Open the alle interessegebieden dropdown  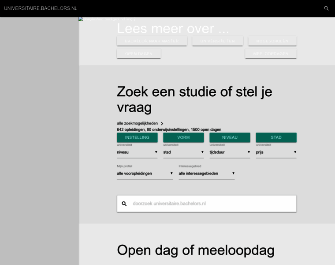pyautogui.click(x=207, y=174)
